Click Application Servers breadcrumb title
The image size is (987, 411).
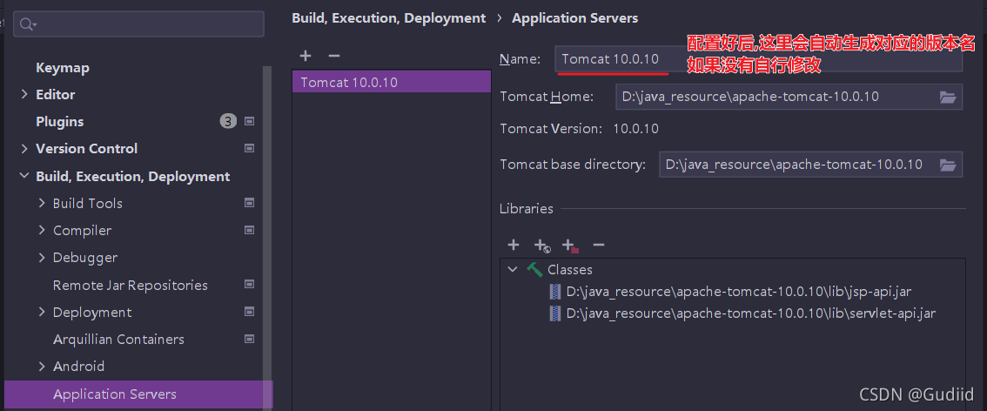point(574,18)
